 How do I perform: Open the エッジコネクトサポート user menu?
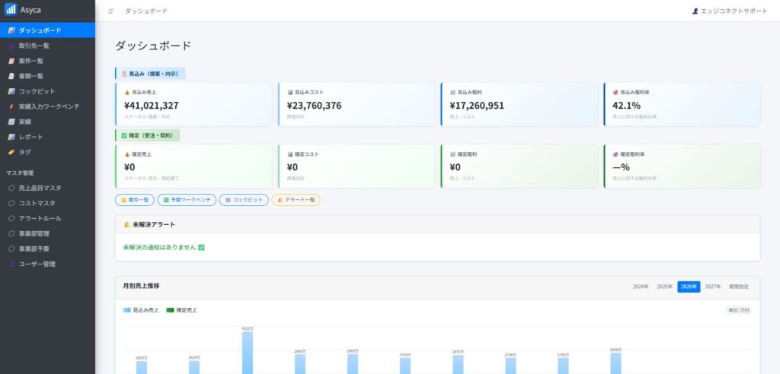[x=729, y=11]
